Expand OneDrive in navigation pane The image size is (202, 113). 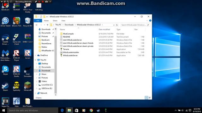(x=36, y=55)
